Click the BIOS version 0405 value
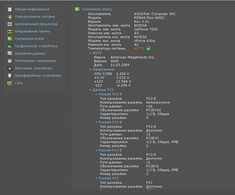 115,61
